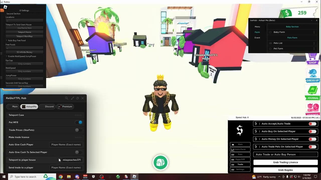Open the Dress Up side icon
This screenshot has width=321, height=180.
[x=312, y=76]
